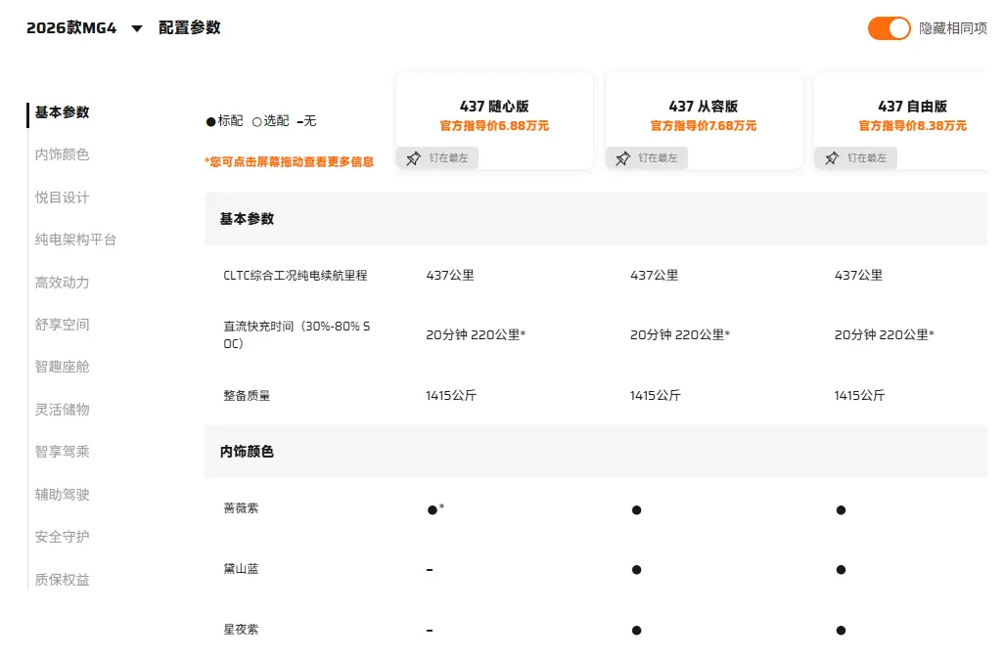Click the 选配 legend marker
Image resolution: width=1005 pixels, height=658 pixels.
click(x=257, y=121)
